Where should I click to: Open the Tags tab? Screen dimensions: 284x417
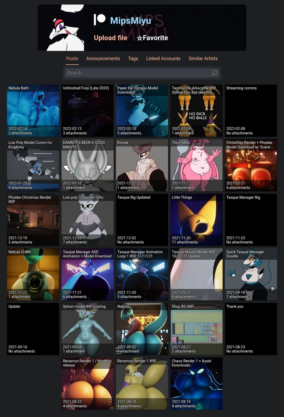coord(133,58)
